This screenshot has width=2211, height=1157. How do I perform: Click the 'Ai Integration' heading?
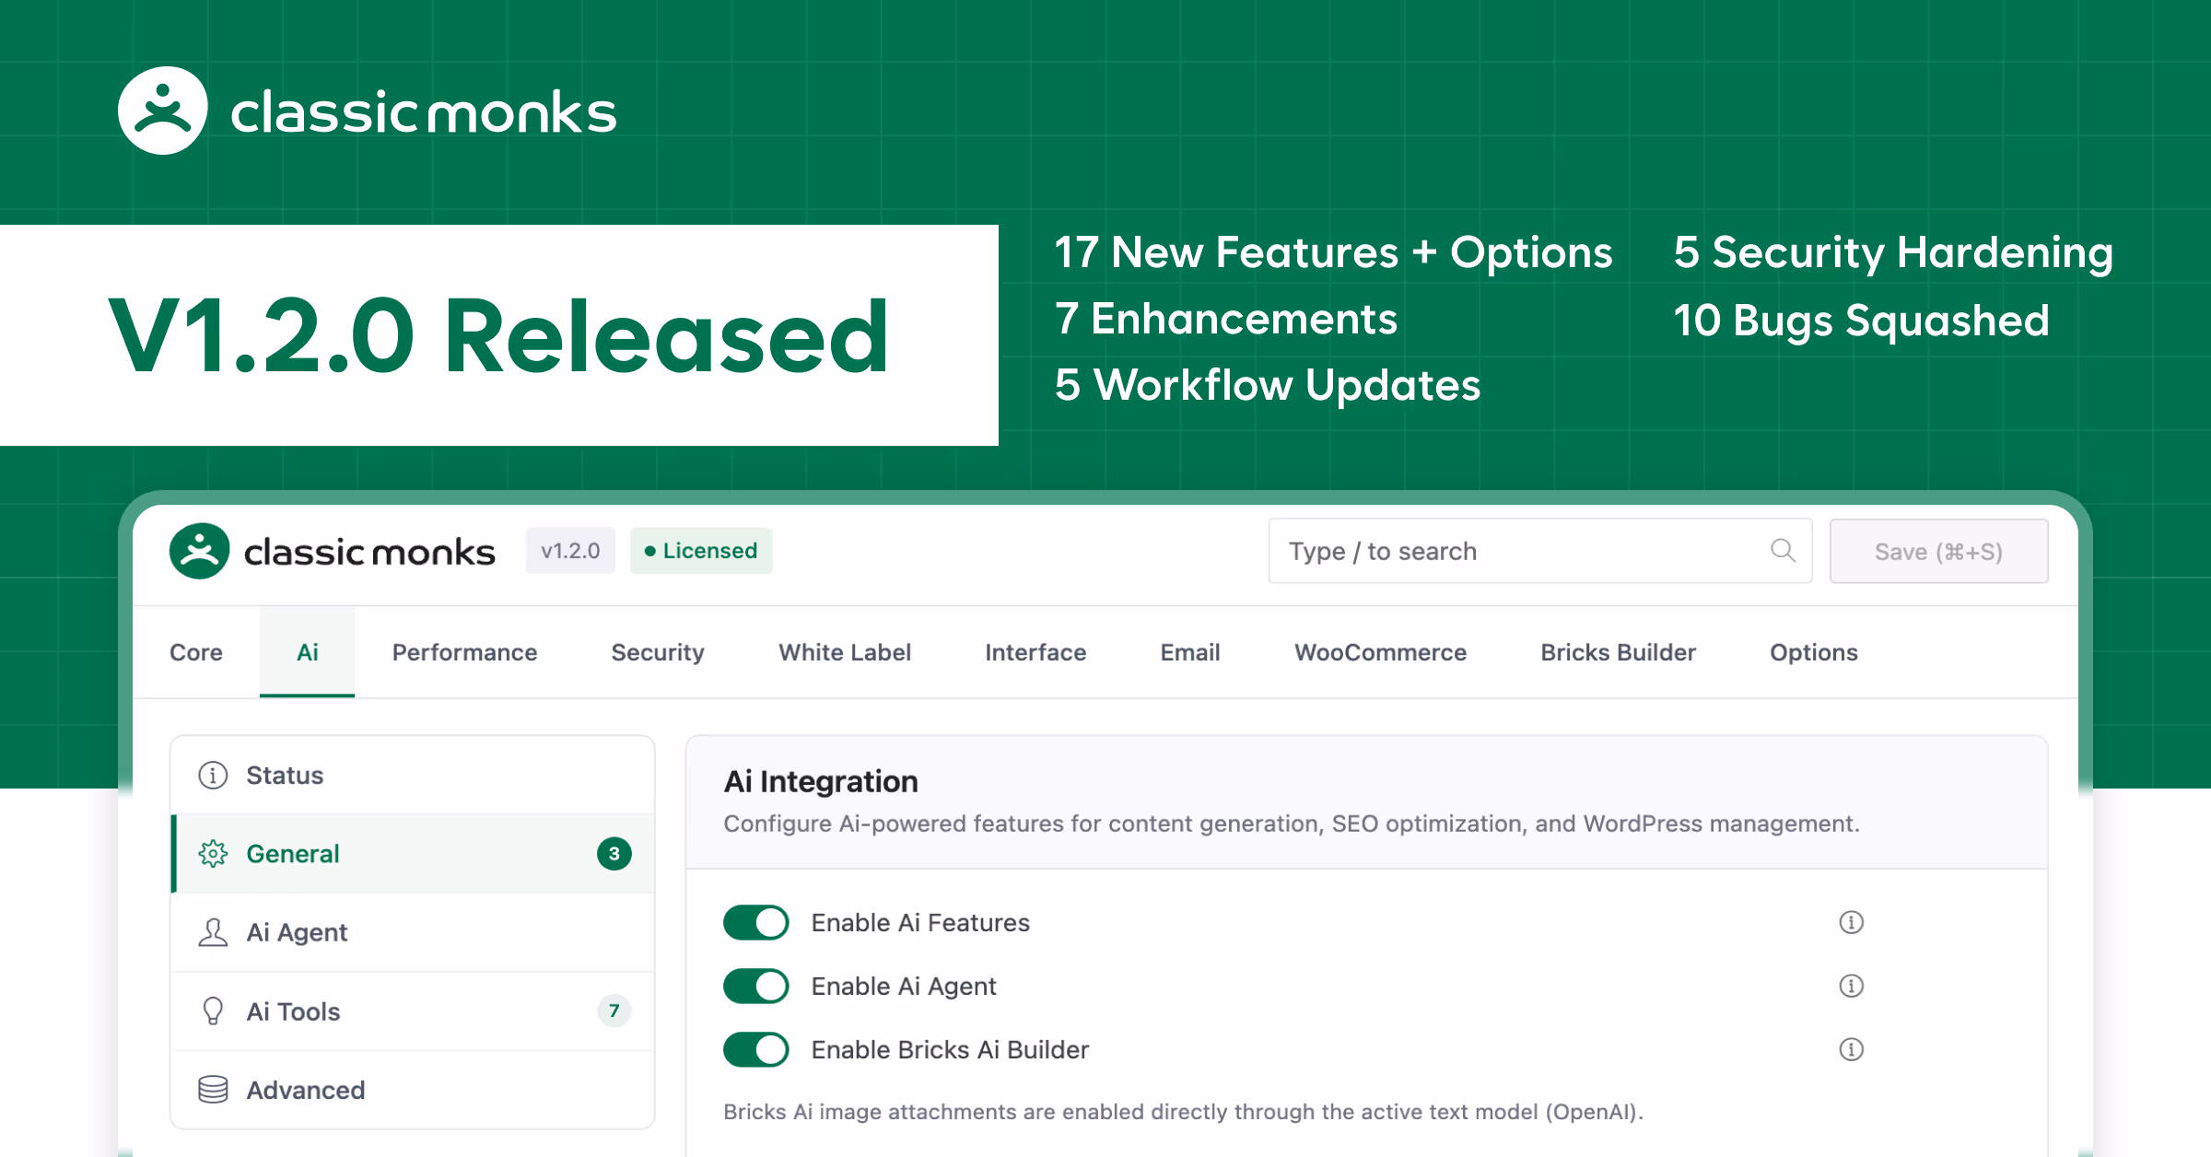821,781
